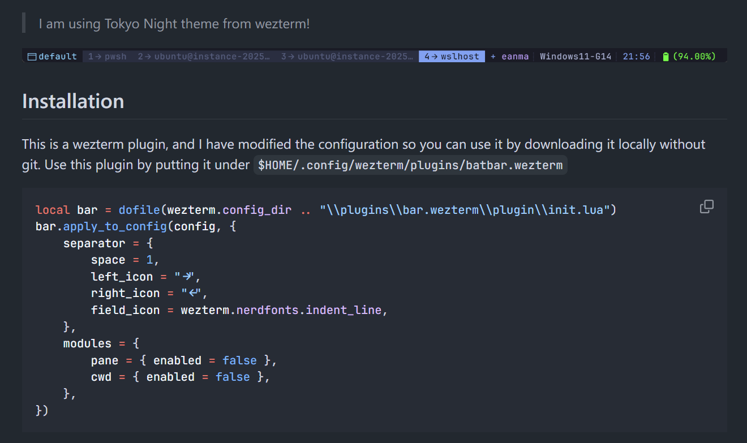Click the 'eanma' username in status bar
747x443 pixels.
pyautogui.click(x=515, y=57)
